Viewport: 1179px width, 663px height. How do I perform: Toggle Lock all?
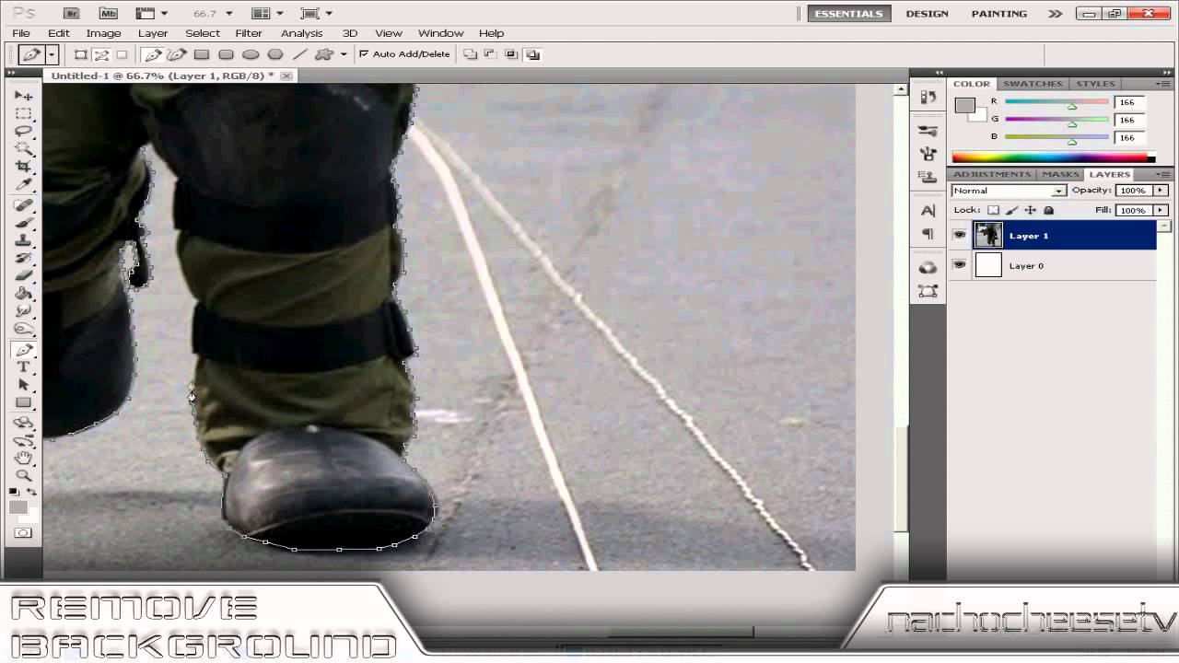[x=1048, y=211]
